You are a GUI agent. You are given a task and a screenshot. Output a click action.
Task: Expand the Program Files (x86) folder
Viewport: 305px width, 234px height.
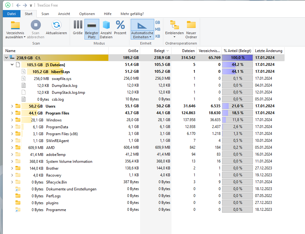tap(12, 134)
